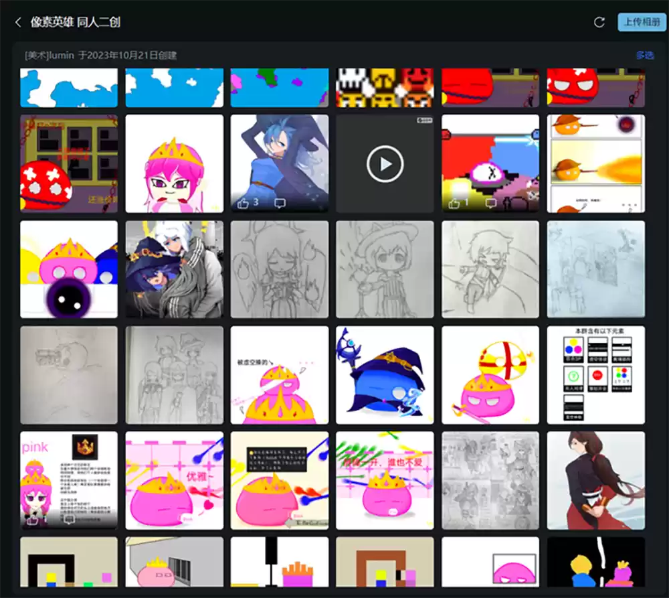The image size is (669, 598).
Task: Like the pixel battle UFO image
Action: click(454, 204)
